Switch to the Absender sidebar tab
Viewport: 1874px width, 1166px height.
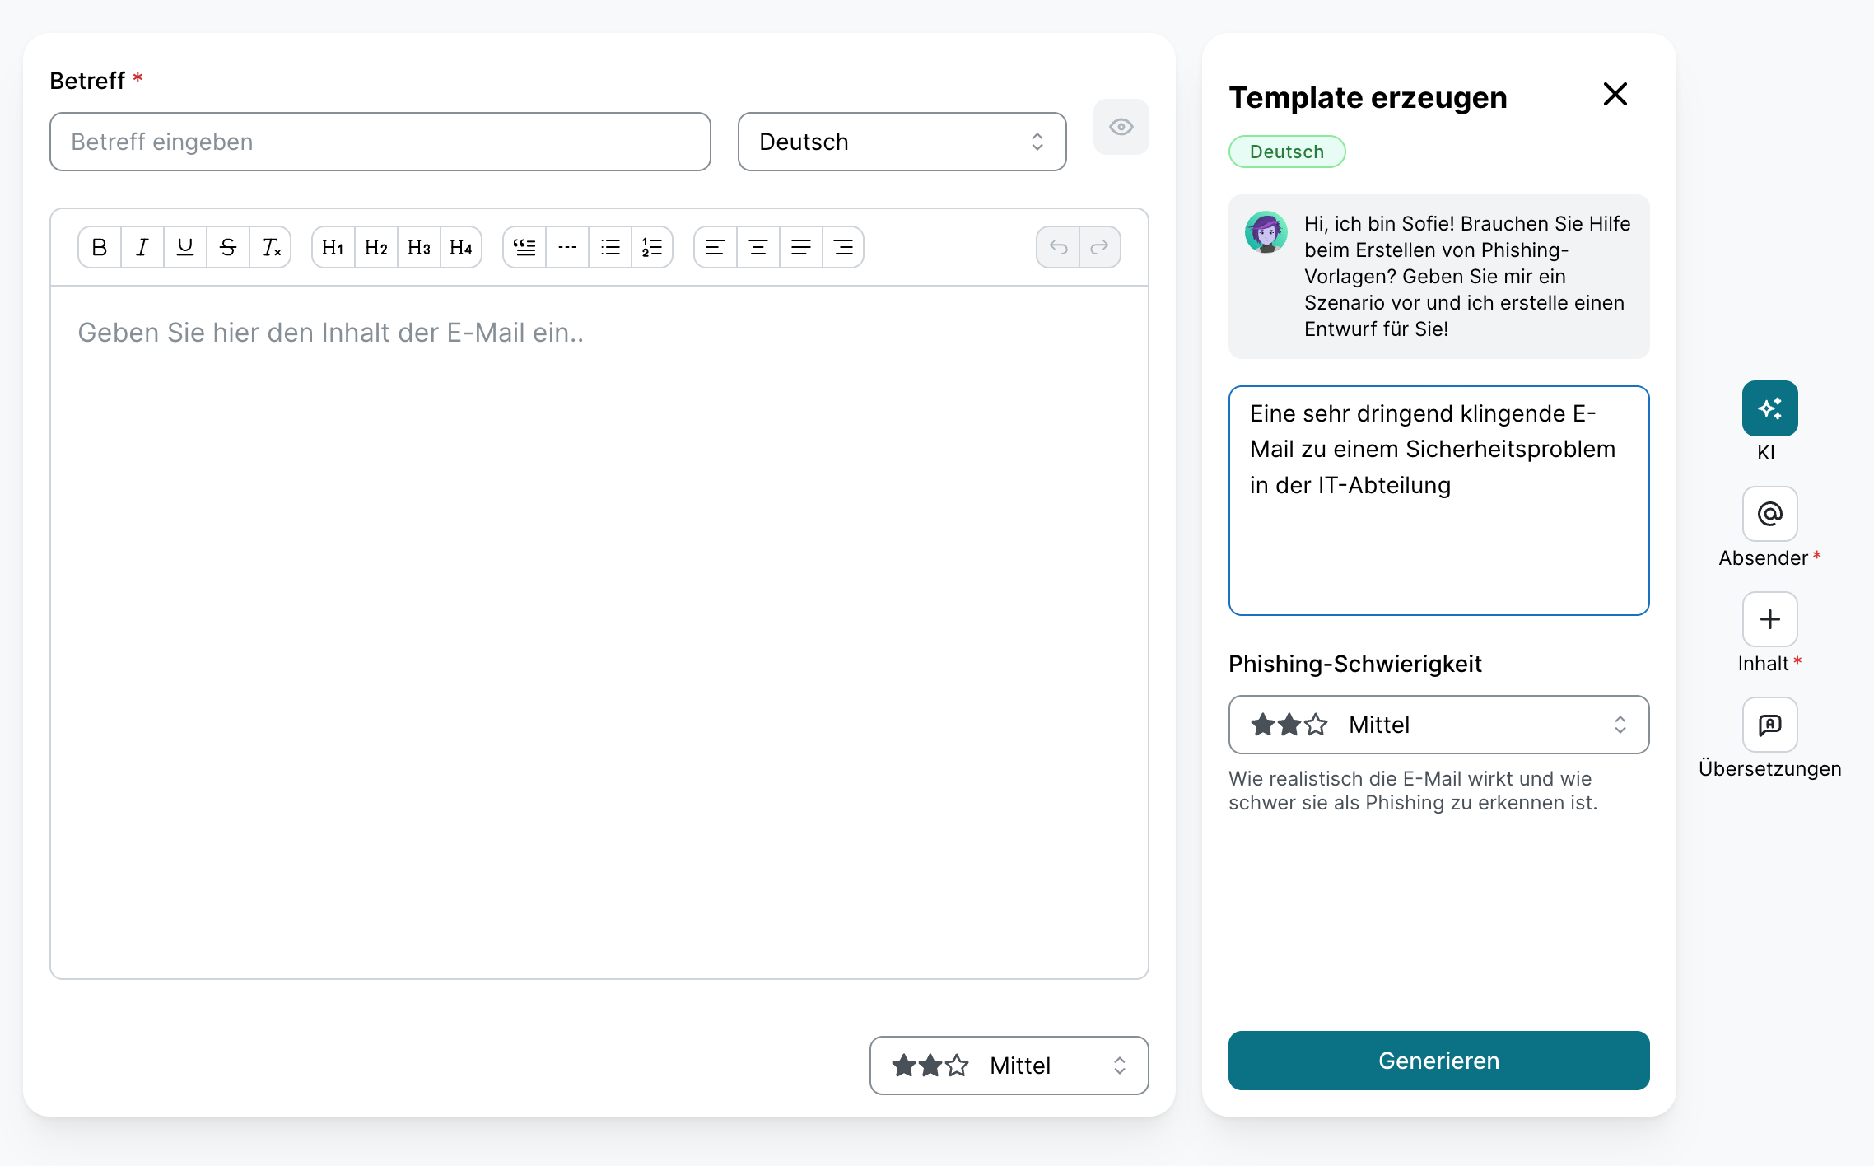tap(1769, 514)
